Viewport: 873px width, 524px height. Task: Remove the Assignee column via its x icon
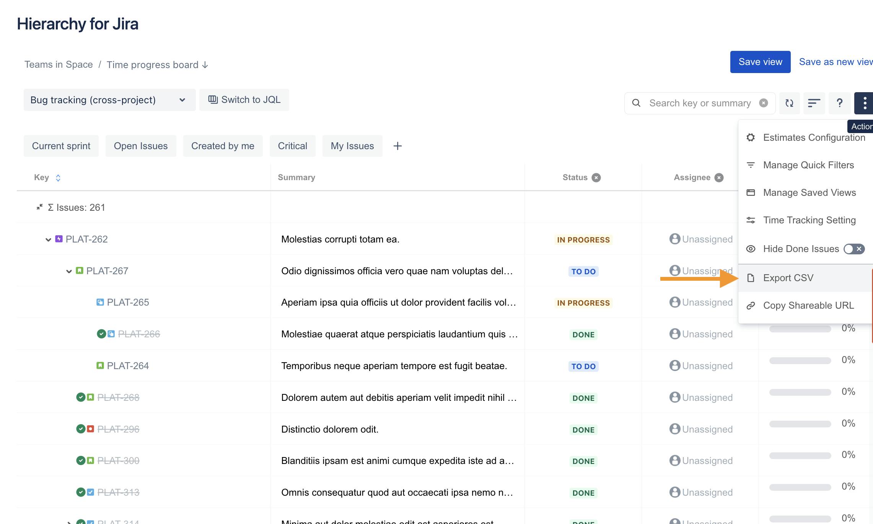click(719, 177)
